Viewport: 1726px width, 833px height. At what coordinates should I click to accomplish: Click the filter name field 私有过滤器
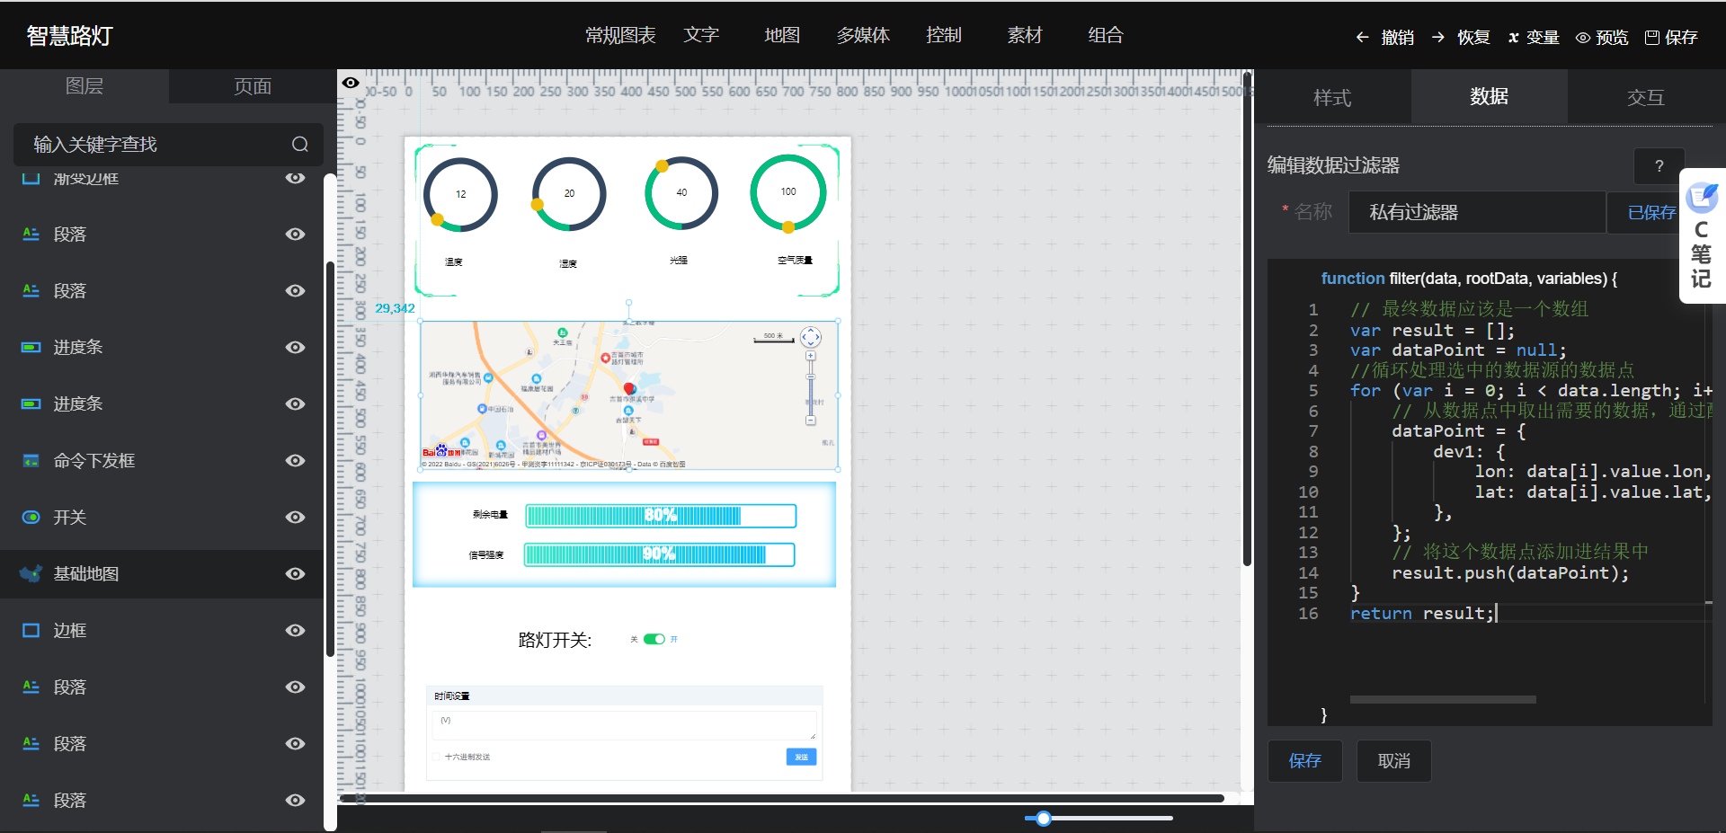1477,212
